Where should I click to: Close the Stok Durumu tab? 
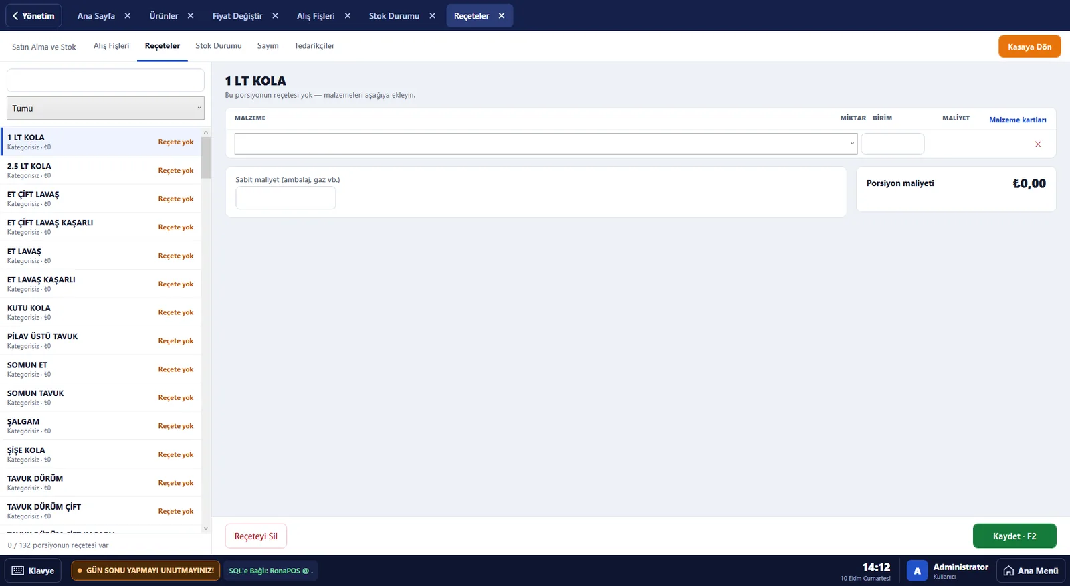pos(433,16)
